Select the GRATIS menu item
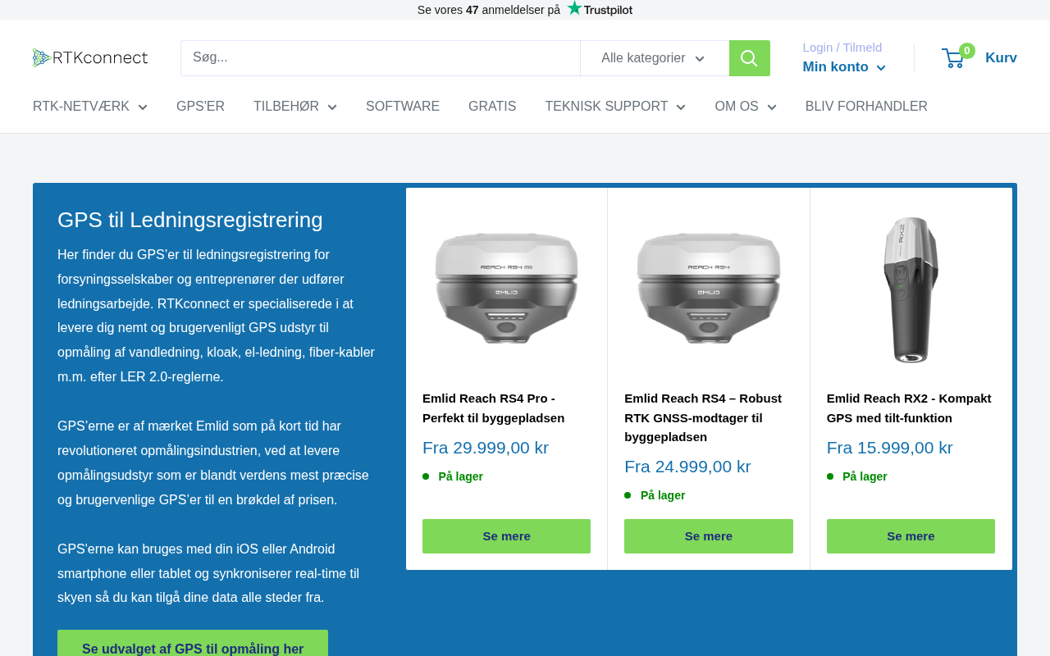Viewport: 1050px width, 656px height. [492, 107]
